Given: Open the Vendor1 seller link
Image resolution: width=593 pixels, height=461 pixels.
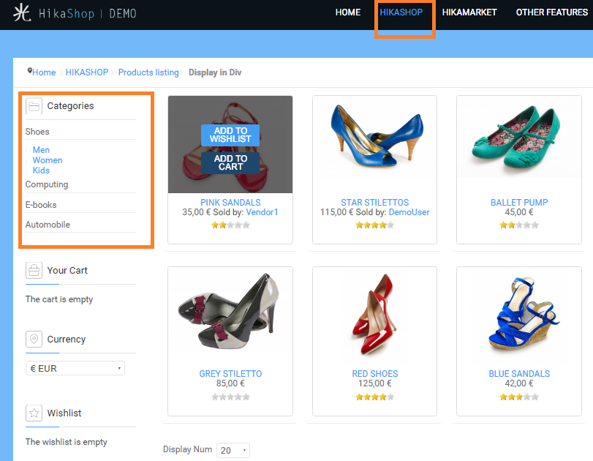Looking at the screenshot, I should click(262, 212).
